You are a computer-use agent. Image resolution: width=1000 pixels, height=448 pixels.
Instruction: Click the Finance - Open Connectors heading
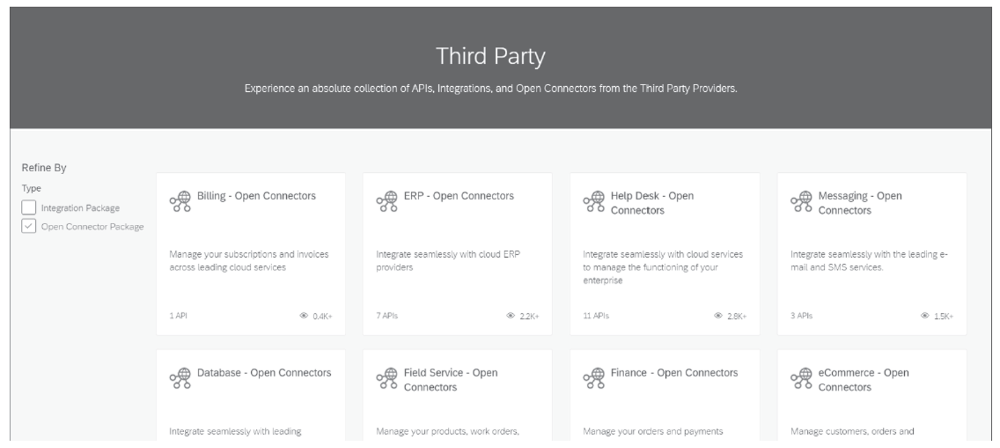pyautogui.click(x=674, y=372)
